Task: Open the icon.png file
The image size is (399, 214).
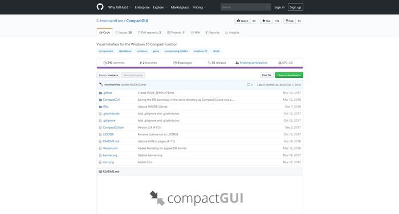Action: [108, 162]
